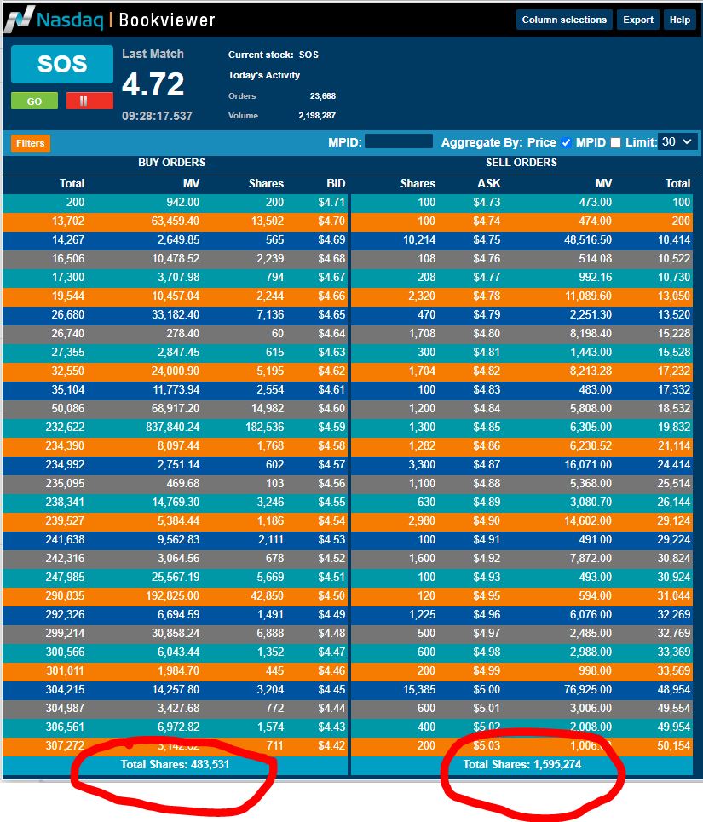This screenshot has width=703, height=822.
Task: Click the buy-side Shares column header
Action: tap(266, 183)
